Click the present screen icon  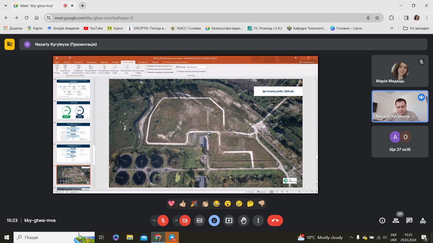[229, 220]
